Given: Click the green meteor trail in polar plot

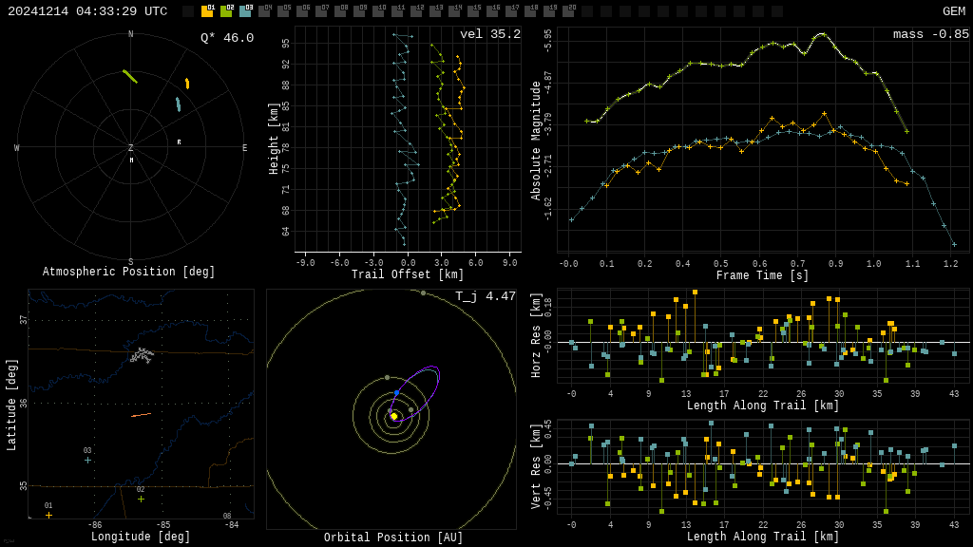Looking at the screenshot, I should tap(129, 76).
